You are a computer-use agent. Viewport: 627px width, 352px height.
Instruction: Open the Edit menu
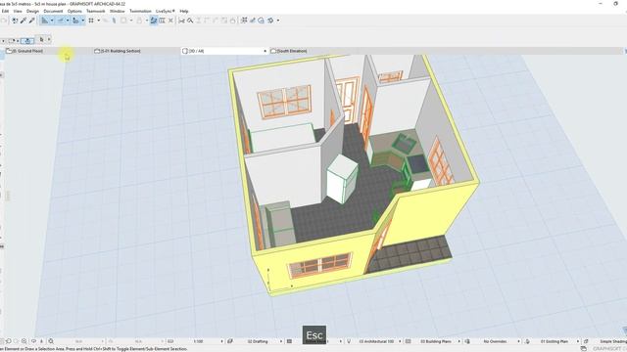5,11
